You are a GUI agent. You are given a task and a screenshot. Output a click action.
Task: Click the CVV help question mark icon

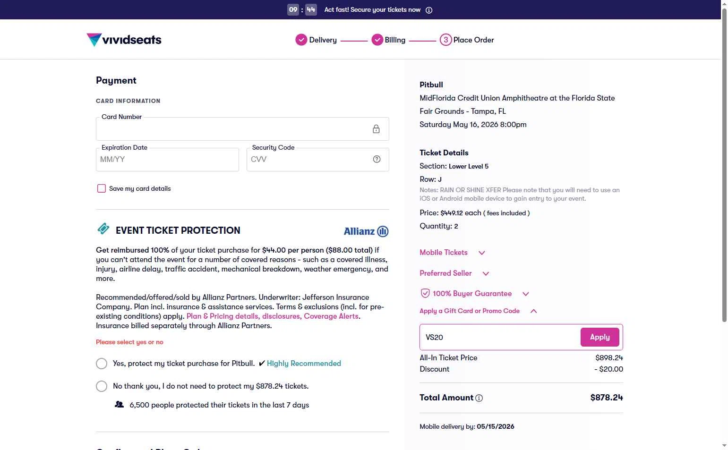(x=377, y=159)
